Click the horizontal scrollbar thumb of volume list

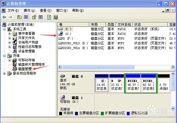[98, 67]
